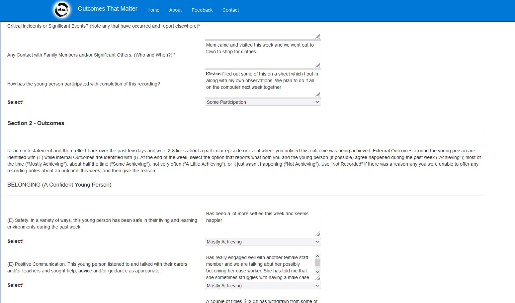Click the partially visible withdrawn notes textbox

262,300
